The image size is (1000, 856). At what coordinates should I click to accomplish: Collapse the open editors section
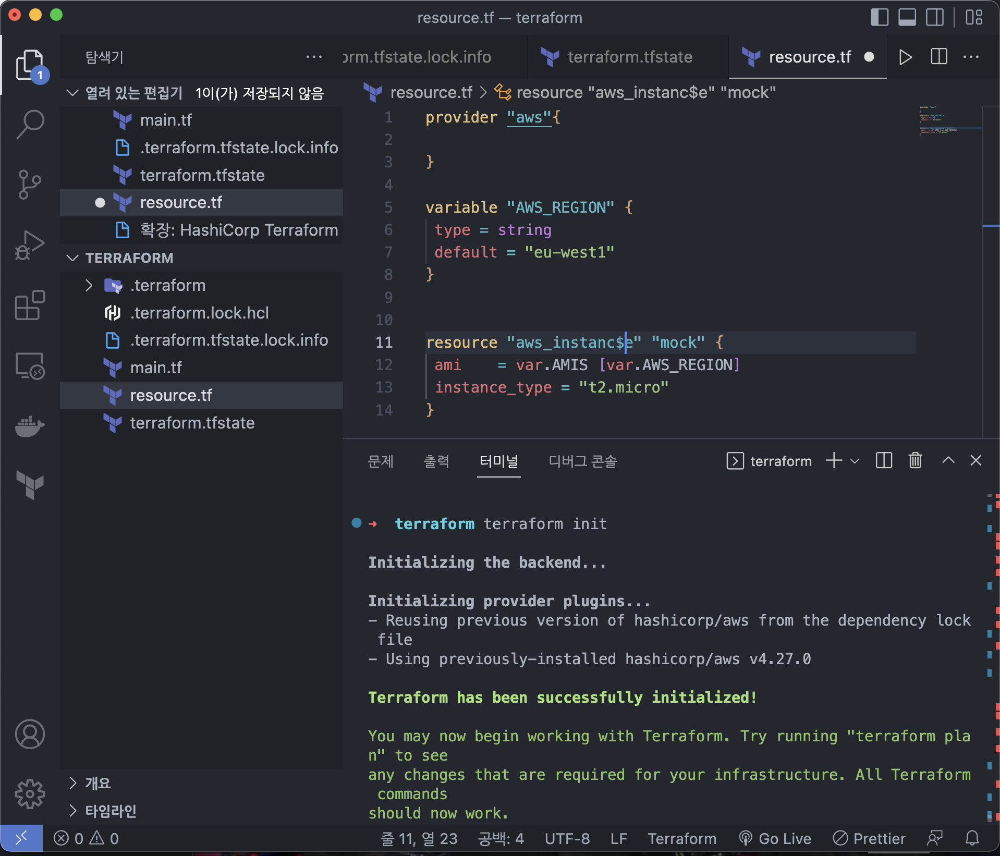point(72,93)
